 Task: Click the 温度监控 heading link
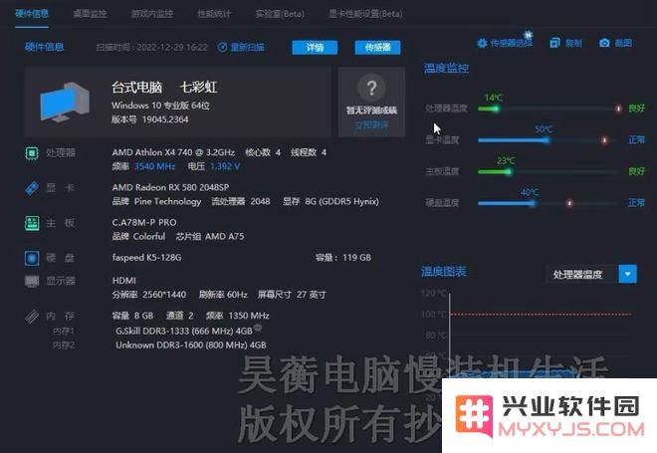[x=446, y=68]
